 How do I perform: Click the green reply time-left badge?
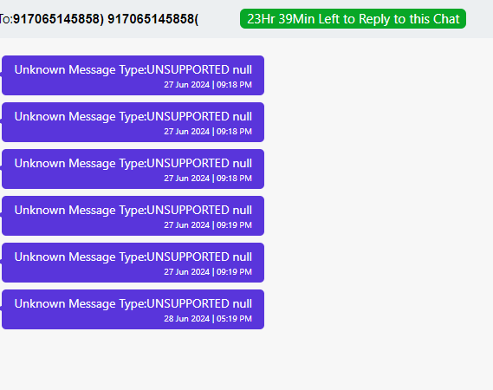tap(353, 18)
